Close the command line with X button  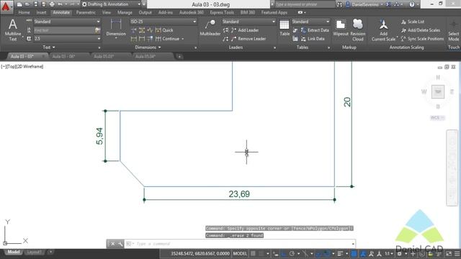[x=112, y=244]
